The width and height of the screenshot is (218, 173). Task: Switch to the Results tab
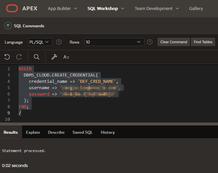(x=11, y=132)
